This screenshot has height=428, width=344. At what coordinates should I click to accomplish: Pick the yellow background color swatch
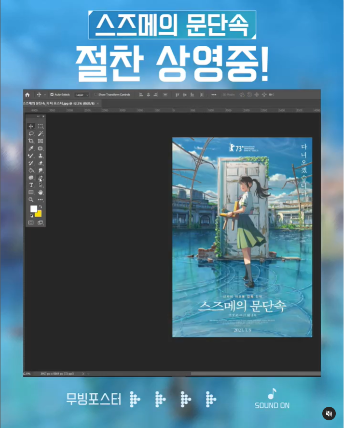pos(39,214)
